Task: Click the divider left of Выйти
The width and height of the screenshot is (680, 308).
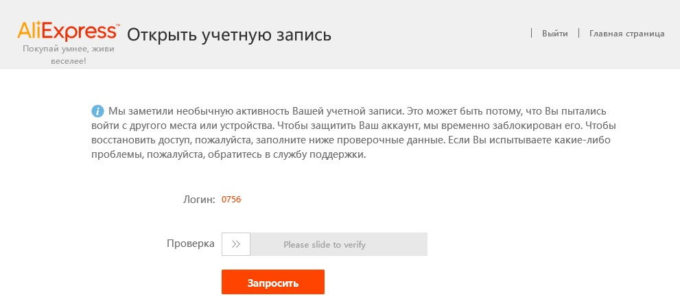Action: [531, 34]
